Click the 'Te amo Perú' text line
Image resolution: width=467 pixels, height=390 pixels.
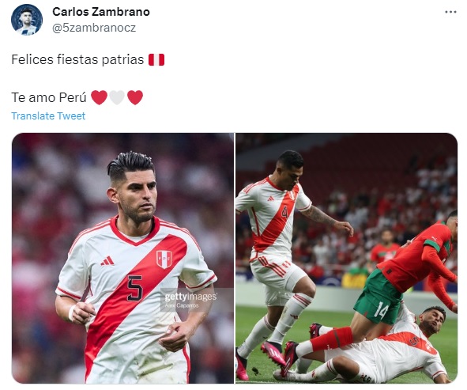point(49,98)
